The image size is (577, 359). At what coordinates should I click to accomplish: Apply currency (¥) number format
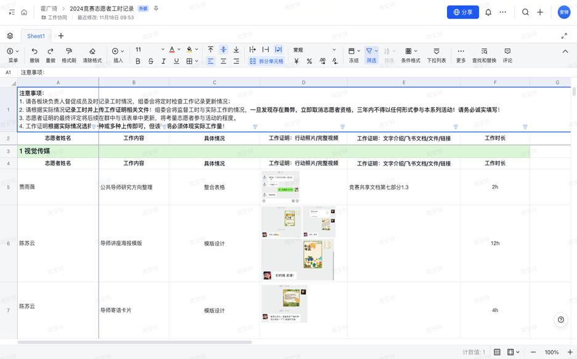point(297,61)
